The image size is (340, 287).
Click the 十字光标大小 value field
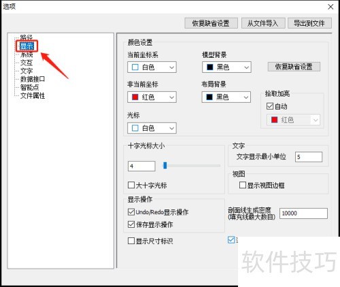[x=141, y=166]
